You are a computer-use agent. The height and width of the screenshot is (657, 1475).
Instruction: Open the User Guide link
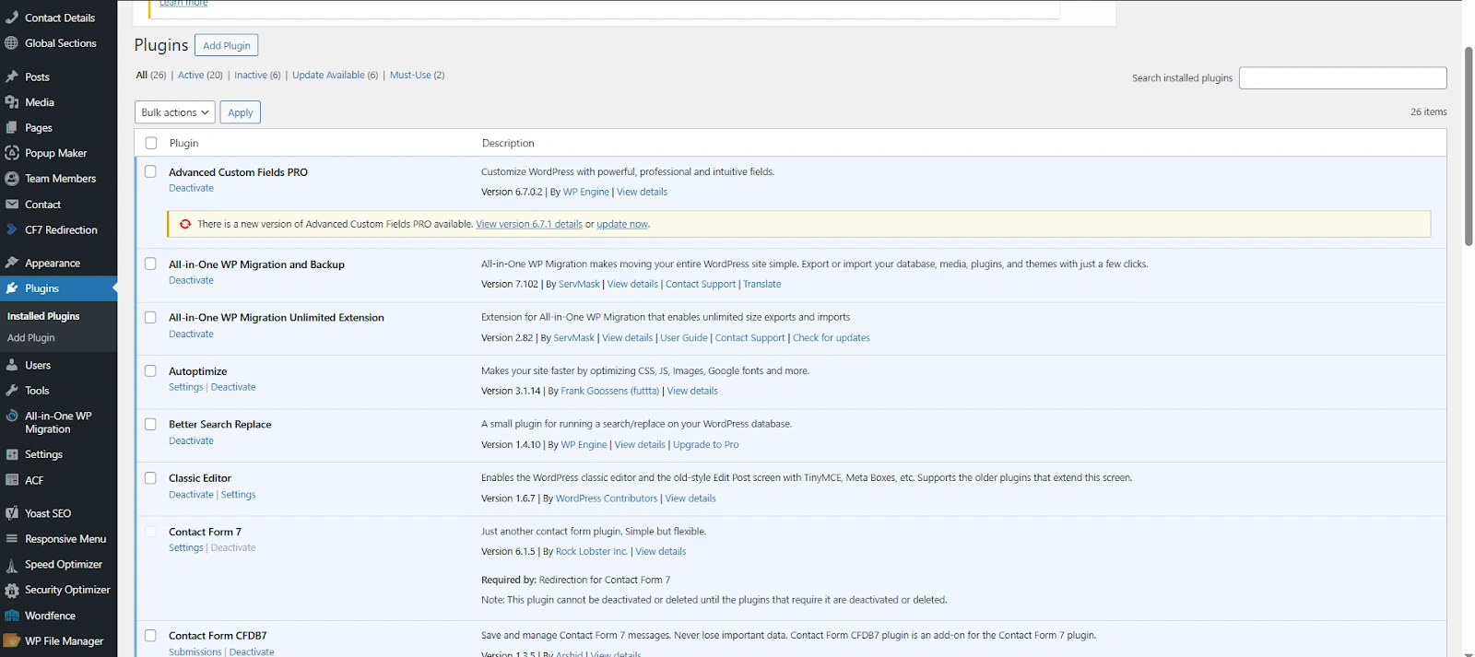[x=684, y=338]
